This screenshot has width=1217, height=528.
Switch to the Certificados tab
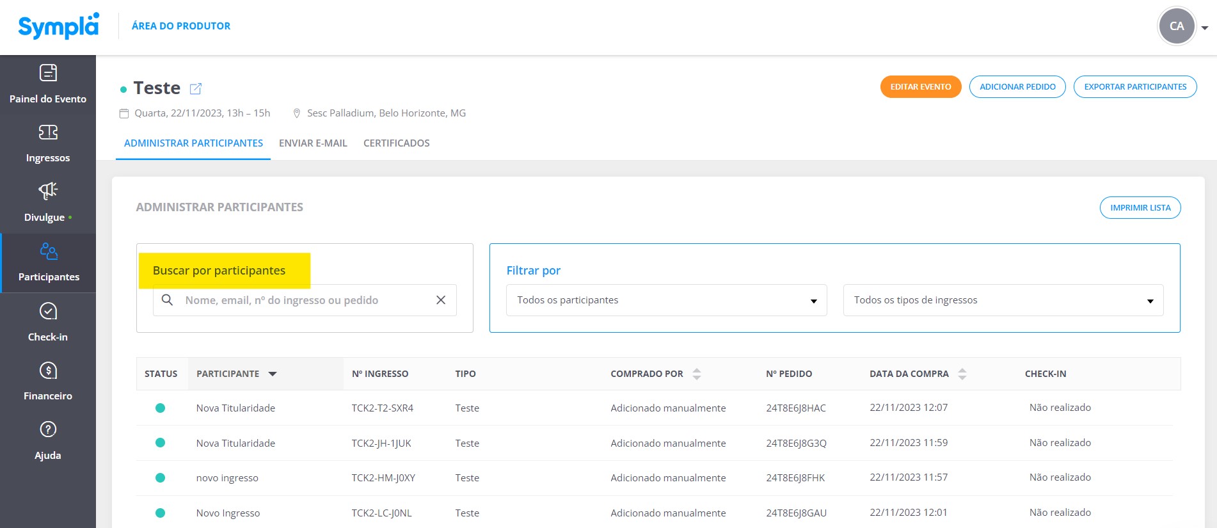tap(397, 143)
